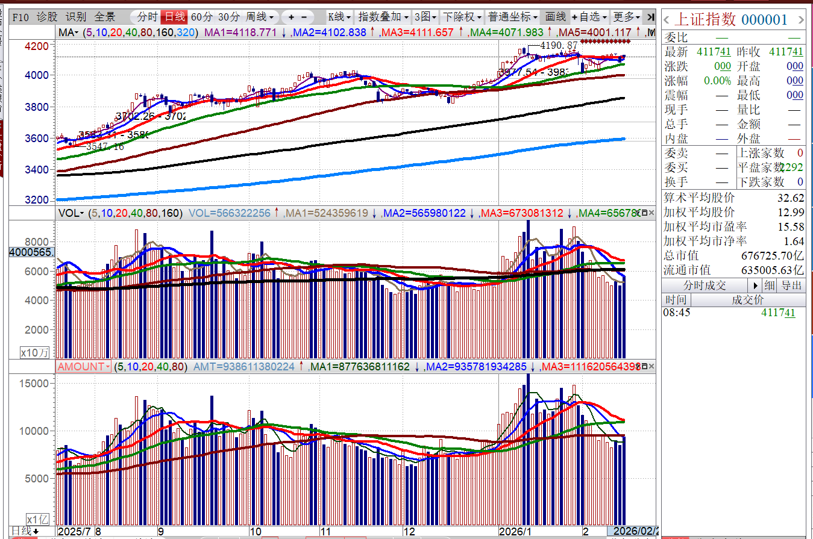
Task: Click the collapse arrow at toolbar's right end
Action: (x=650, y=17)
